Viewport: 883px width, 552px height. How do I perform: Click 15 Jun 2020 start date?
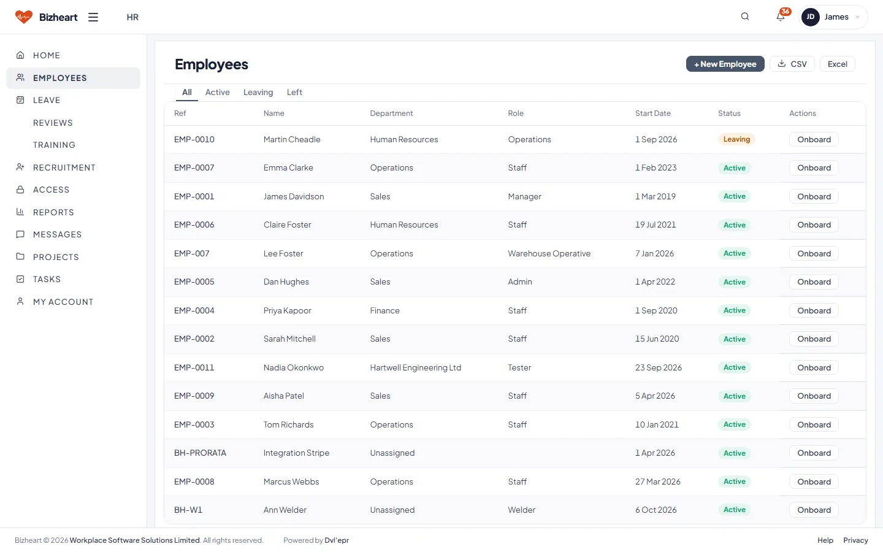[x=657, y=339]
